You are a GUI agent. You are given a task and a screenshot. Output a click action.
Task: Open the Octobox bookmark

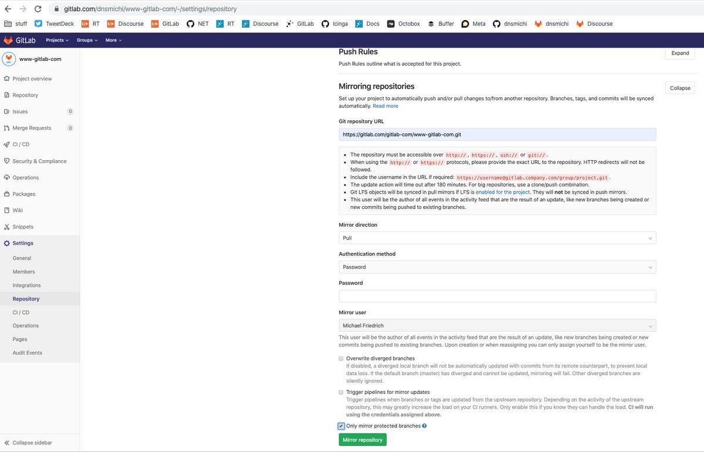coord(403,24)
